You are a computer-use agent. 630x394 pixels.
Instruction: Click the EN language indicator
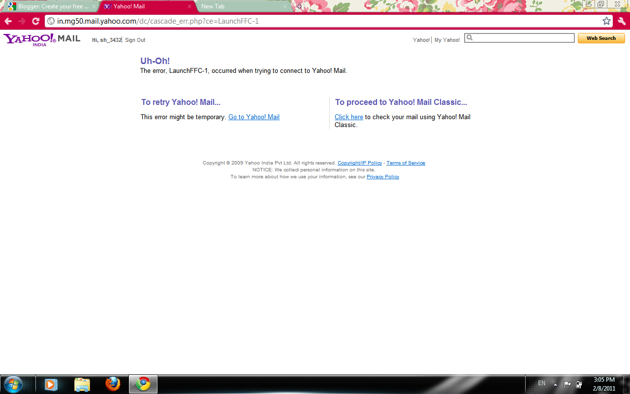541,383
